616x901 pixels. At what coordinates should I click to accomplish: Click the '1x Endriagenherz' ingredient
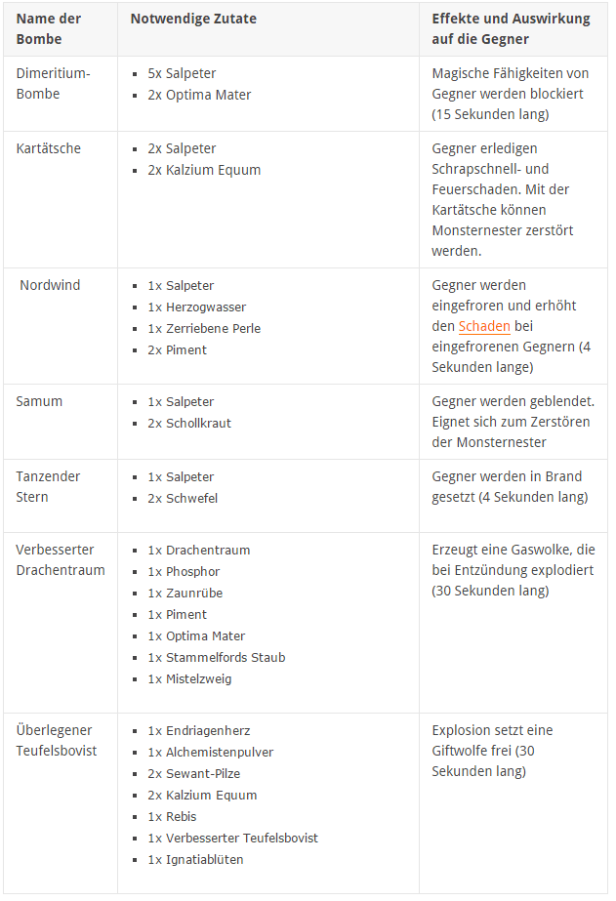[x=201, y=730]
